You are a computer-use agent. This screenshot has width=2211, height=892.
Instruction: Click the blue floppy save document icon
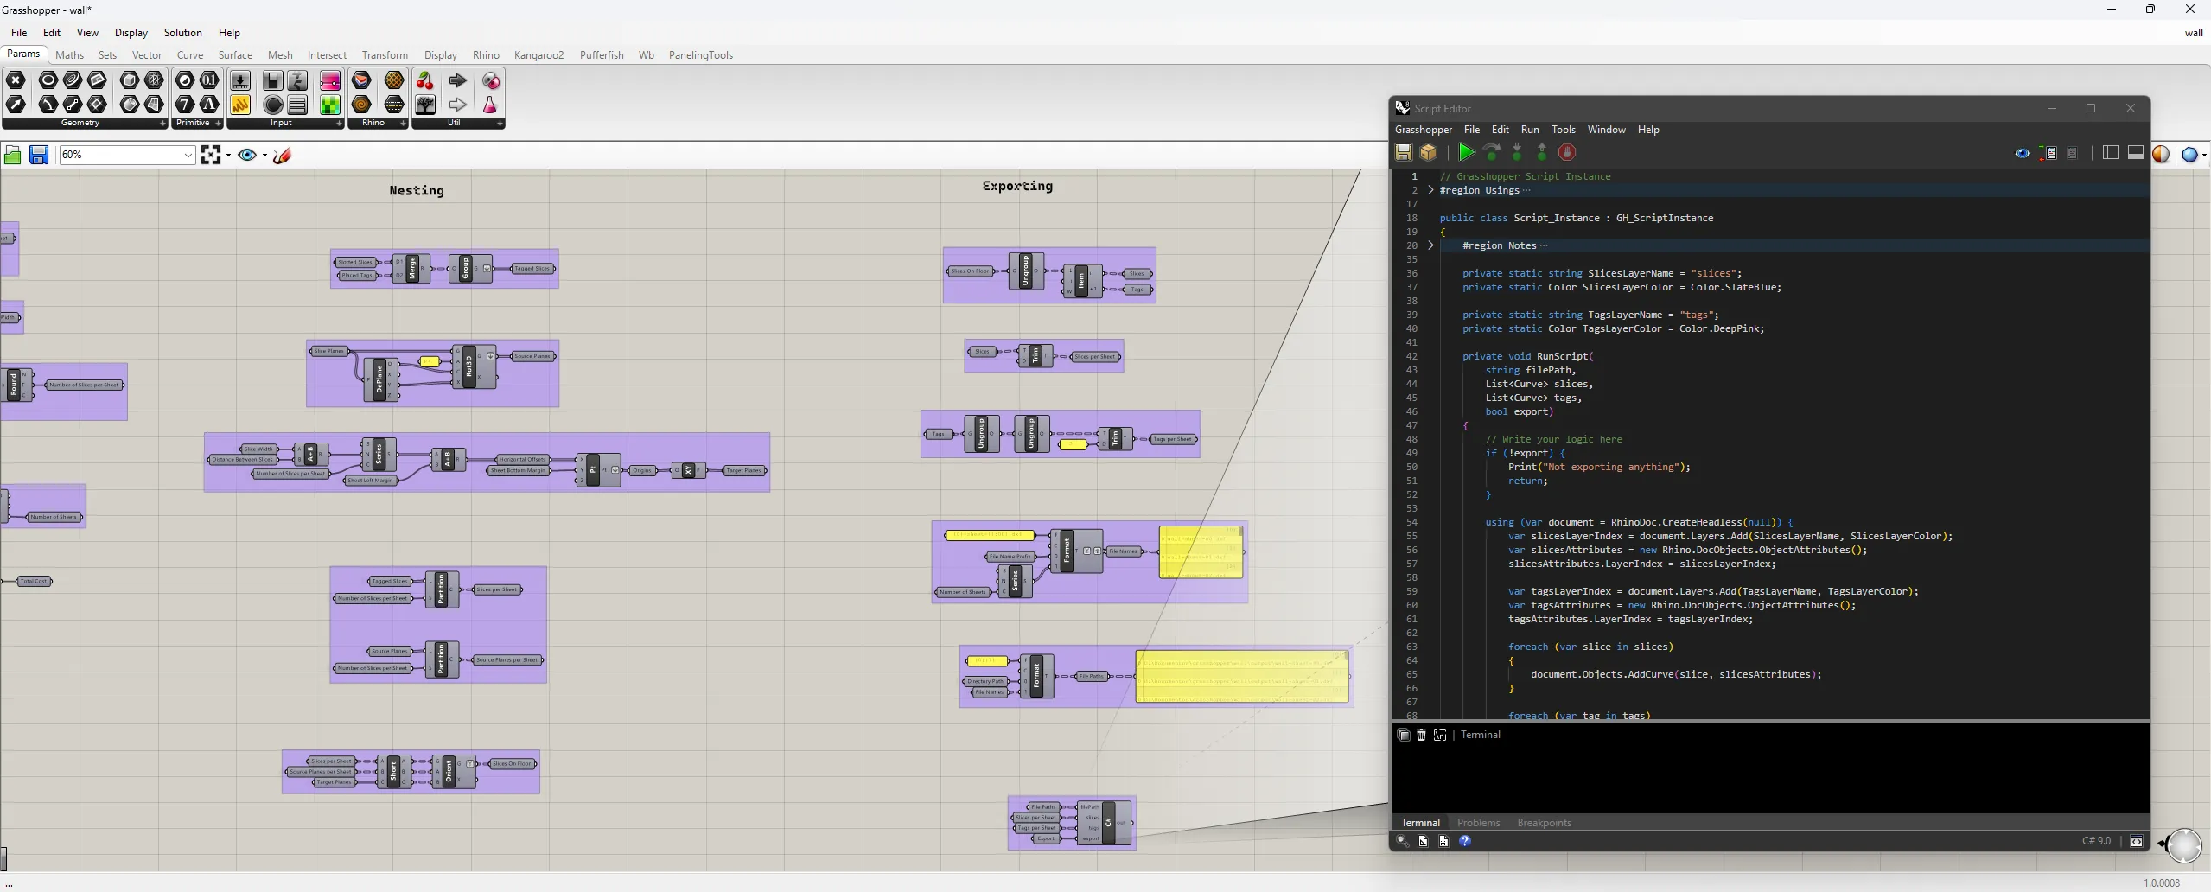tap(39, 155)
